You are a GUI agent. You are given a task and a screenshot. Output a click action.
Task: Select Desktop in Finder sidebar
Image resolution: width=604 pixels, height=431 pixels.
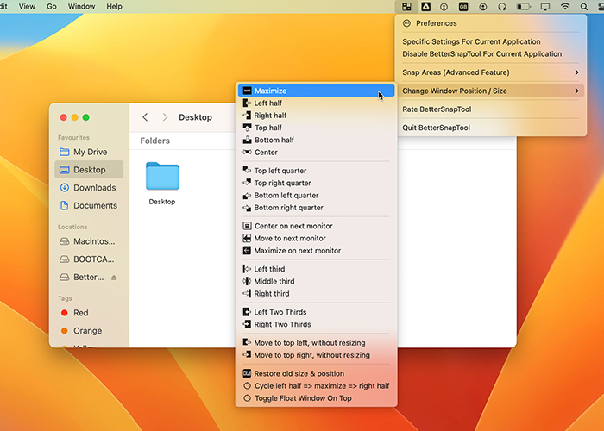[x=89, y=170]
